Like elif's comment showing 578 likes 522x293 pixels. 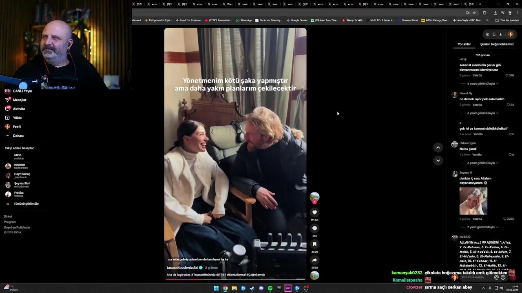(x=507, y=75)
